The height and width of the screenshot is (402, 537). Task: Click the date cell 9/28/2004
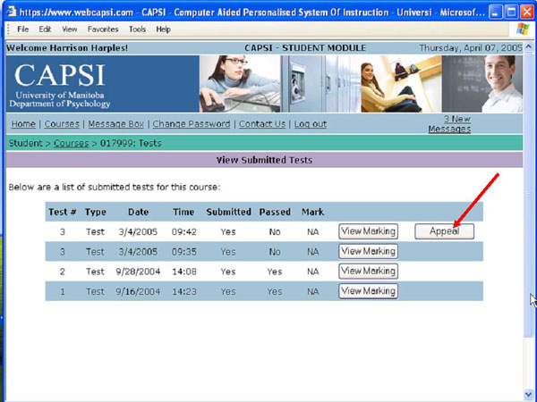point(138,272)
